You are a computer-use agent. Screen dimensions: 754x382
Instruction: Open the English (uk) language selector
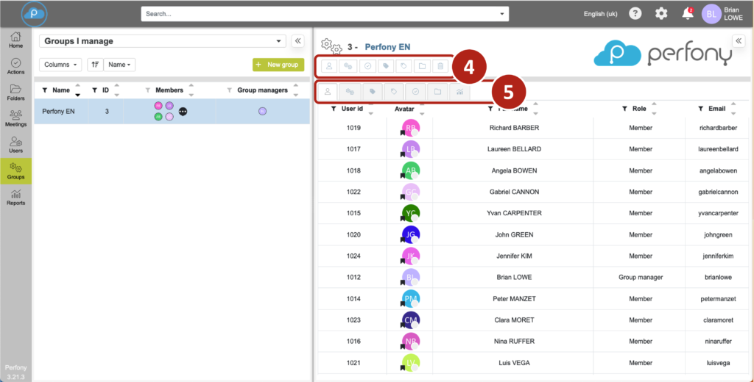[600, 14]
